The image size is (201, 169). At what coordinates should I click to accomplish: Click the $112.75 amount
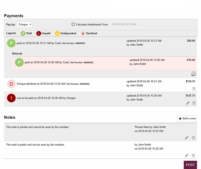pos(190,81)
